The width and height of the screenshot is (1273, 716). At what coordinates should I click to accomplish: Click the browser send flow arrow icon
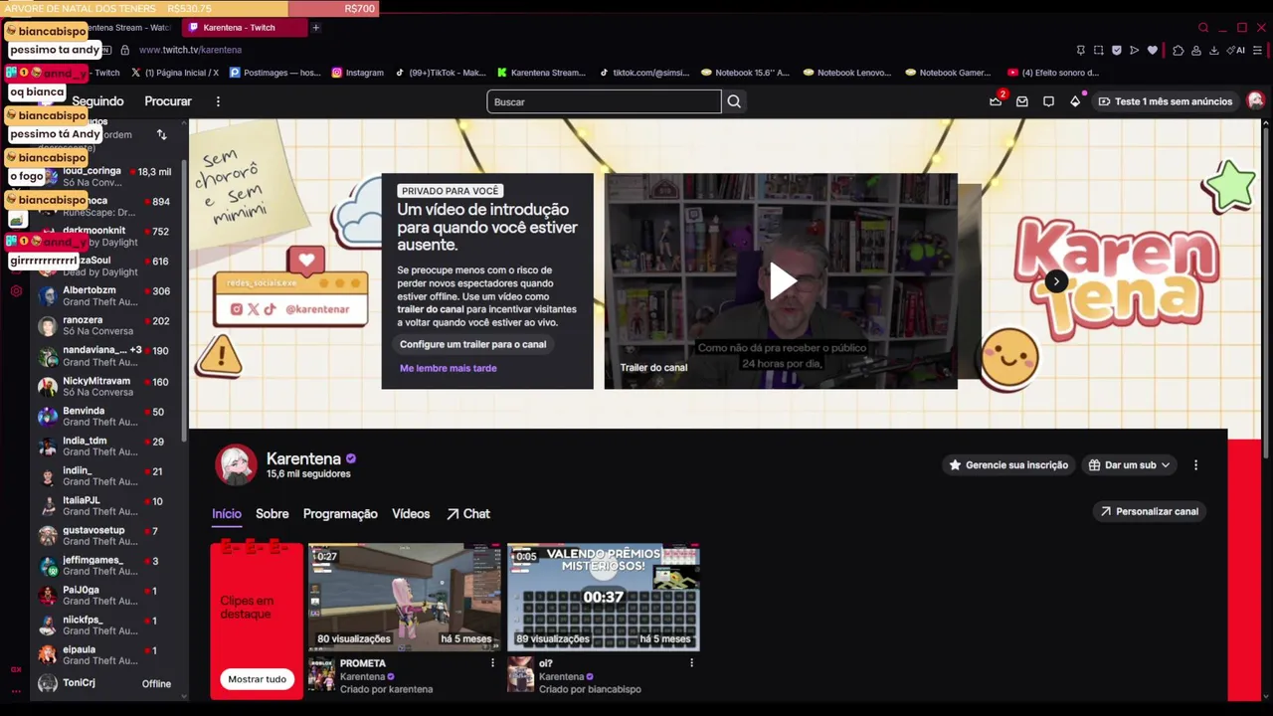coord(1134,50)
